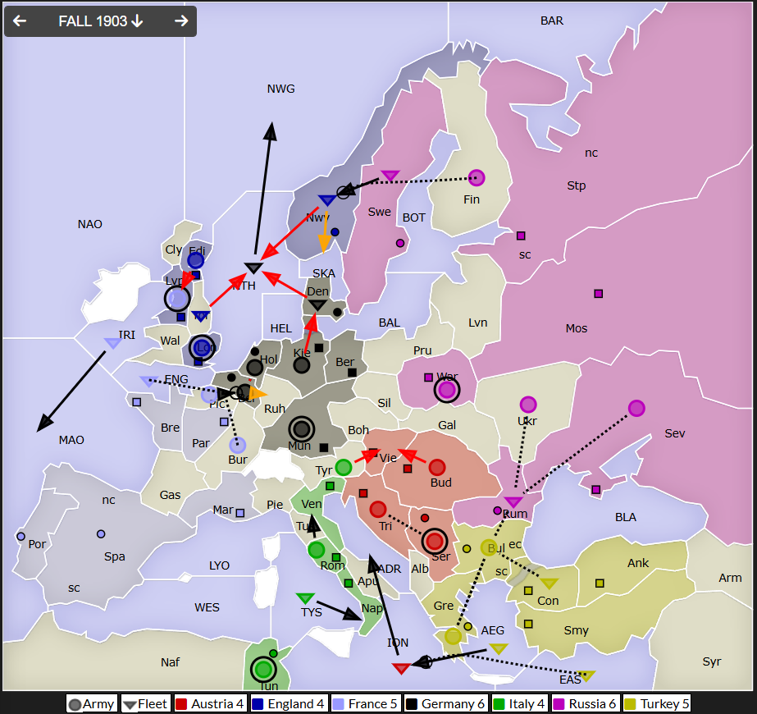Click the French fleet in the Irish Sea

click(x=113, y=343)
